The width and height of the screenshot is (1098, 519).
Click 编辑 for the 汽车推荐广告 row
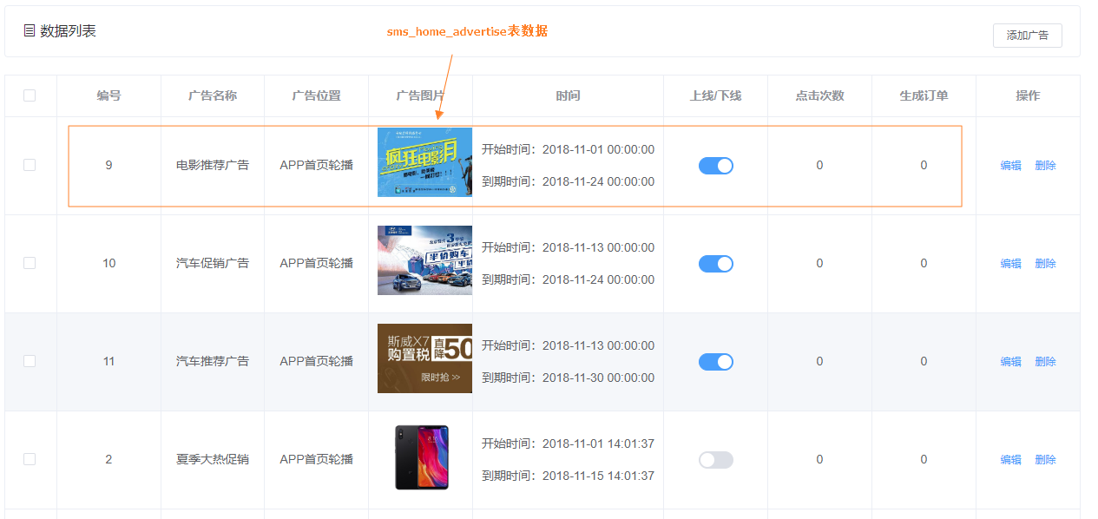pos(1010,361)
